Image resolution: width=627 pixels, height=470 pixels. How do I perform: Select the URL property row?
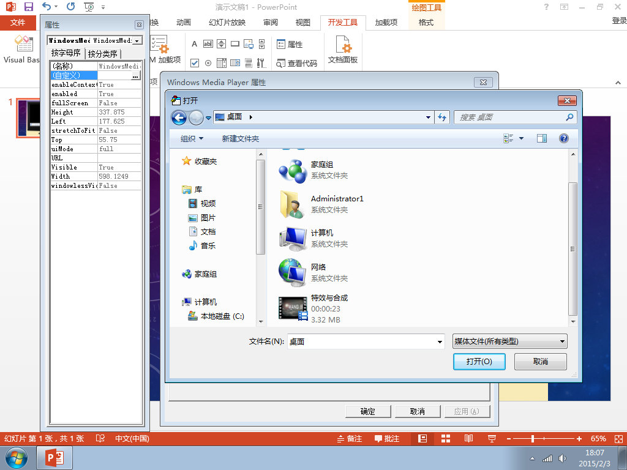coord(96,158)
